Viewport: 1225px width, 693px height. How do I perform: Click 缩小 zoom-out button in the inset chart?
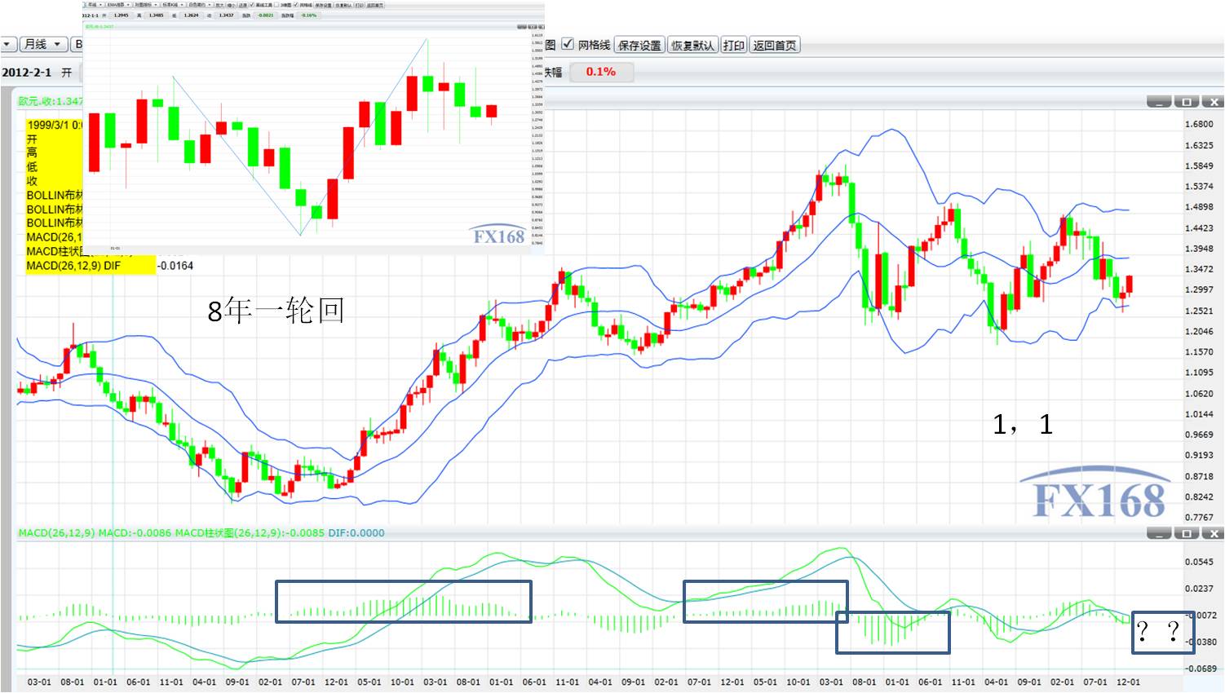[231, 5]
